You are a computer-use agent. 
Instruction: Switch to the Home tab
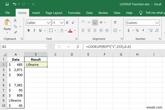(x=22, y=13)
